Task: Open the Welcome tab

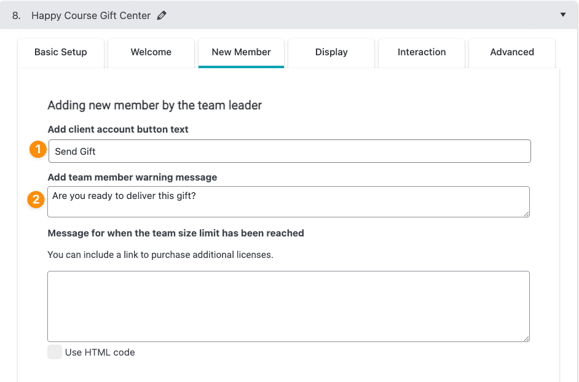Action: point(151,52)
